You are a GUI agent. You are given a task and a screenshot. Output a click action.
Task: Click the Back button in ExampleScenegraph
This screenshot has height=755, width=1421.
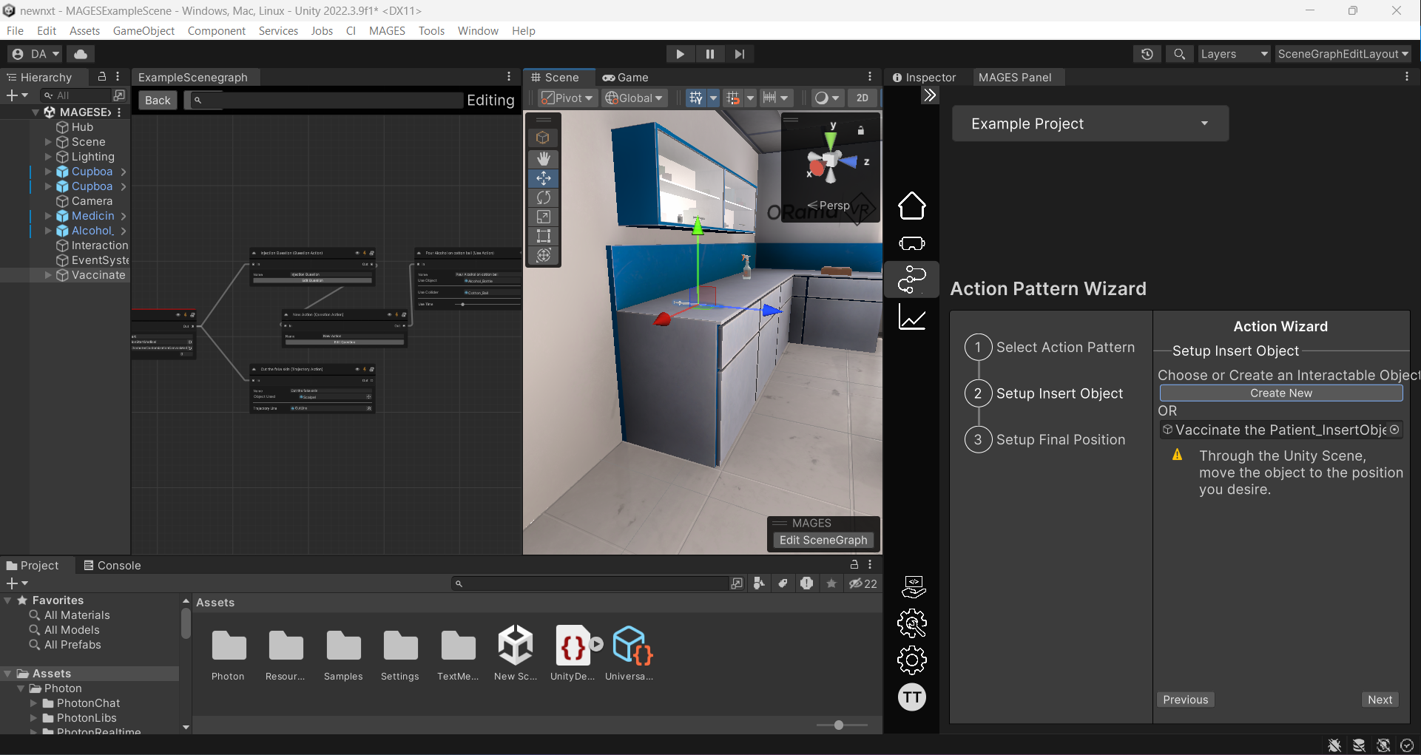[x=158, y=101]
